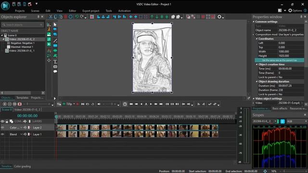The width and height of the screenshot is (308, 173).
Task: Toggle the lock icon in layers header
Action: click(x=7, y=122)
